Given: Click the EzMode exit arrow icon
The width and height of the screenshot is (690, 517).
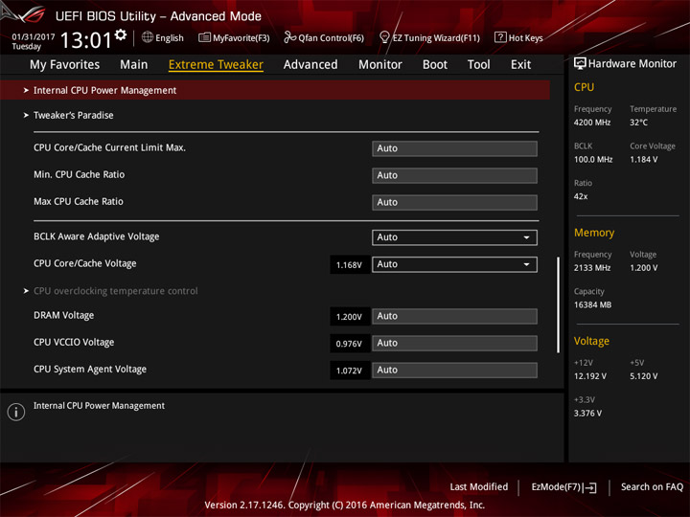Looking at the screenshot, I should (x=590, y=487).
